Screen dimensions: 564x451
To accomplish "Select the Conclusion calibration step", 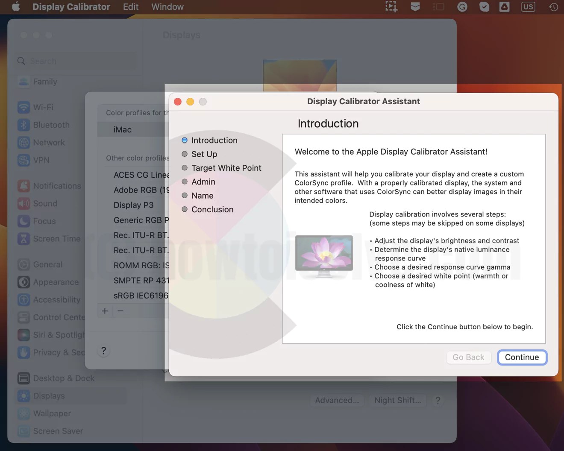I will pos(212,209).
